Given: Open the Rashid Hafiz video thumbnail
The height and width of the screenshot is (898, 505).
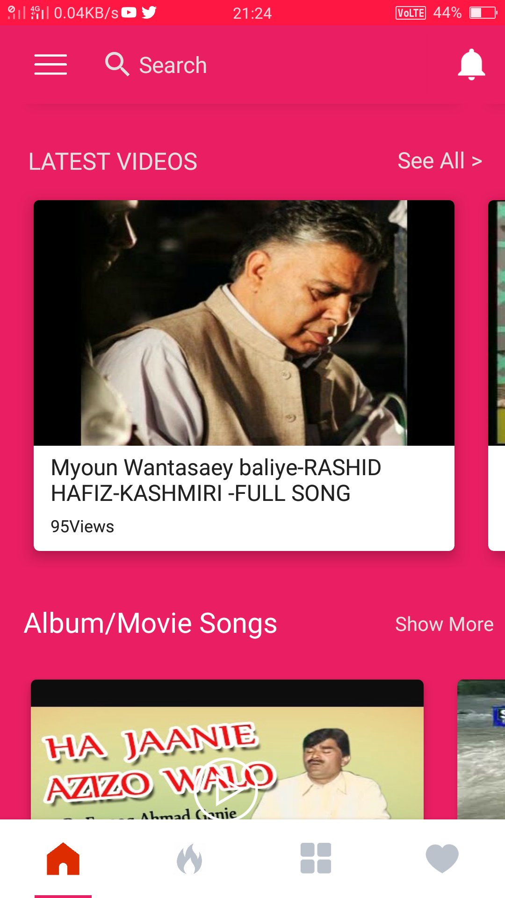Looking at the screenshot, I should tap(244, 323).
